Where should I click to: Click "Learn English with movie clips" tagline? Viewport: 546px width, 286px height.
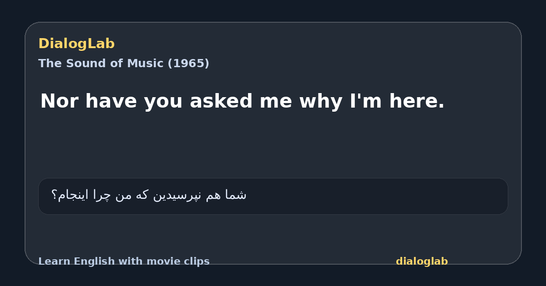[124, 261]
